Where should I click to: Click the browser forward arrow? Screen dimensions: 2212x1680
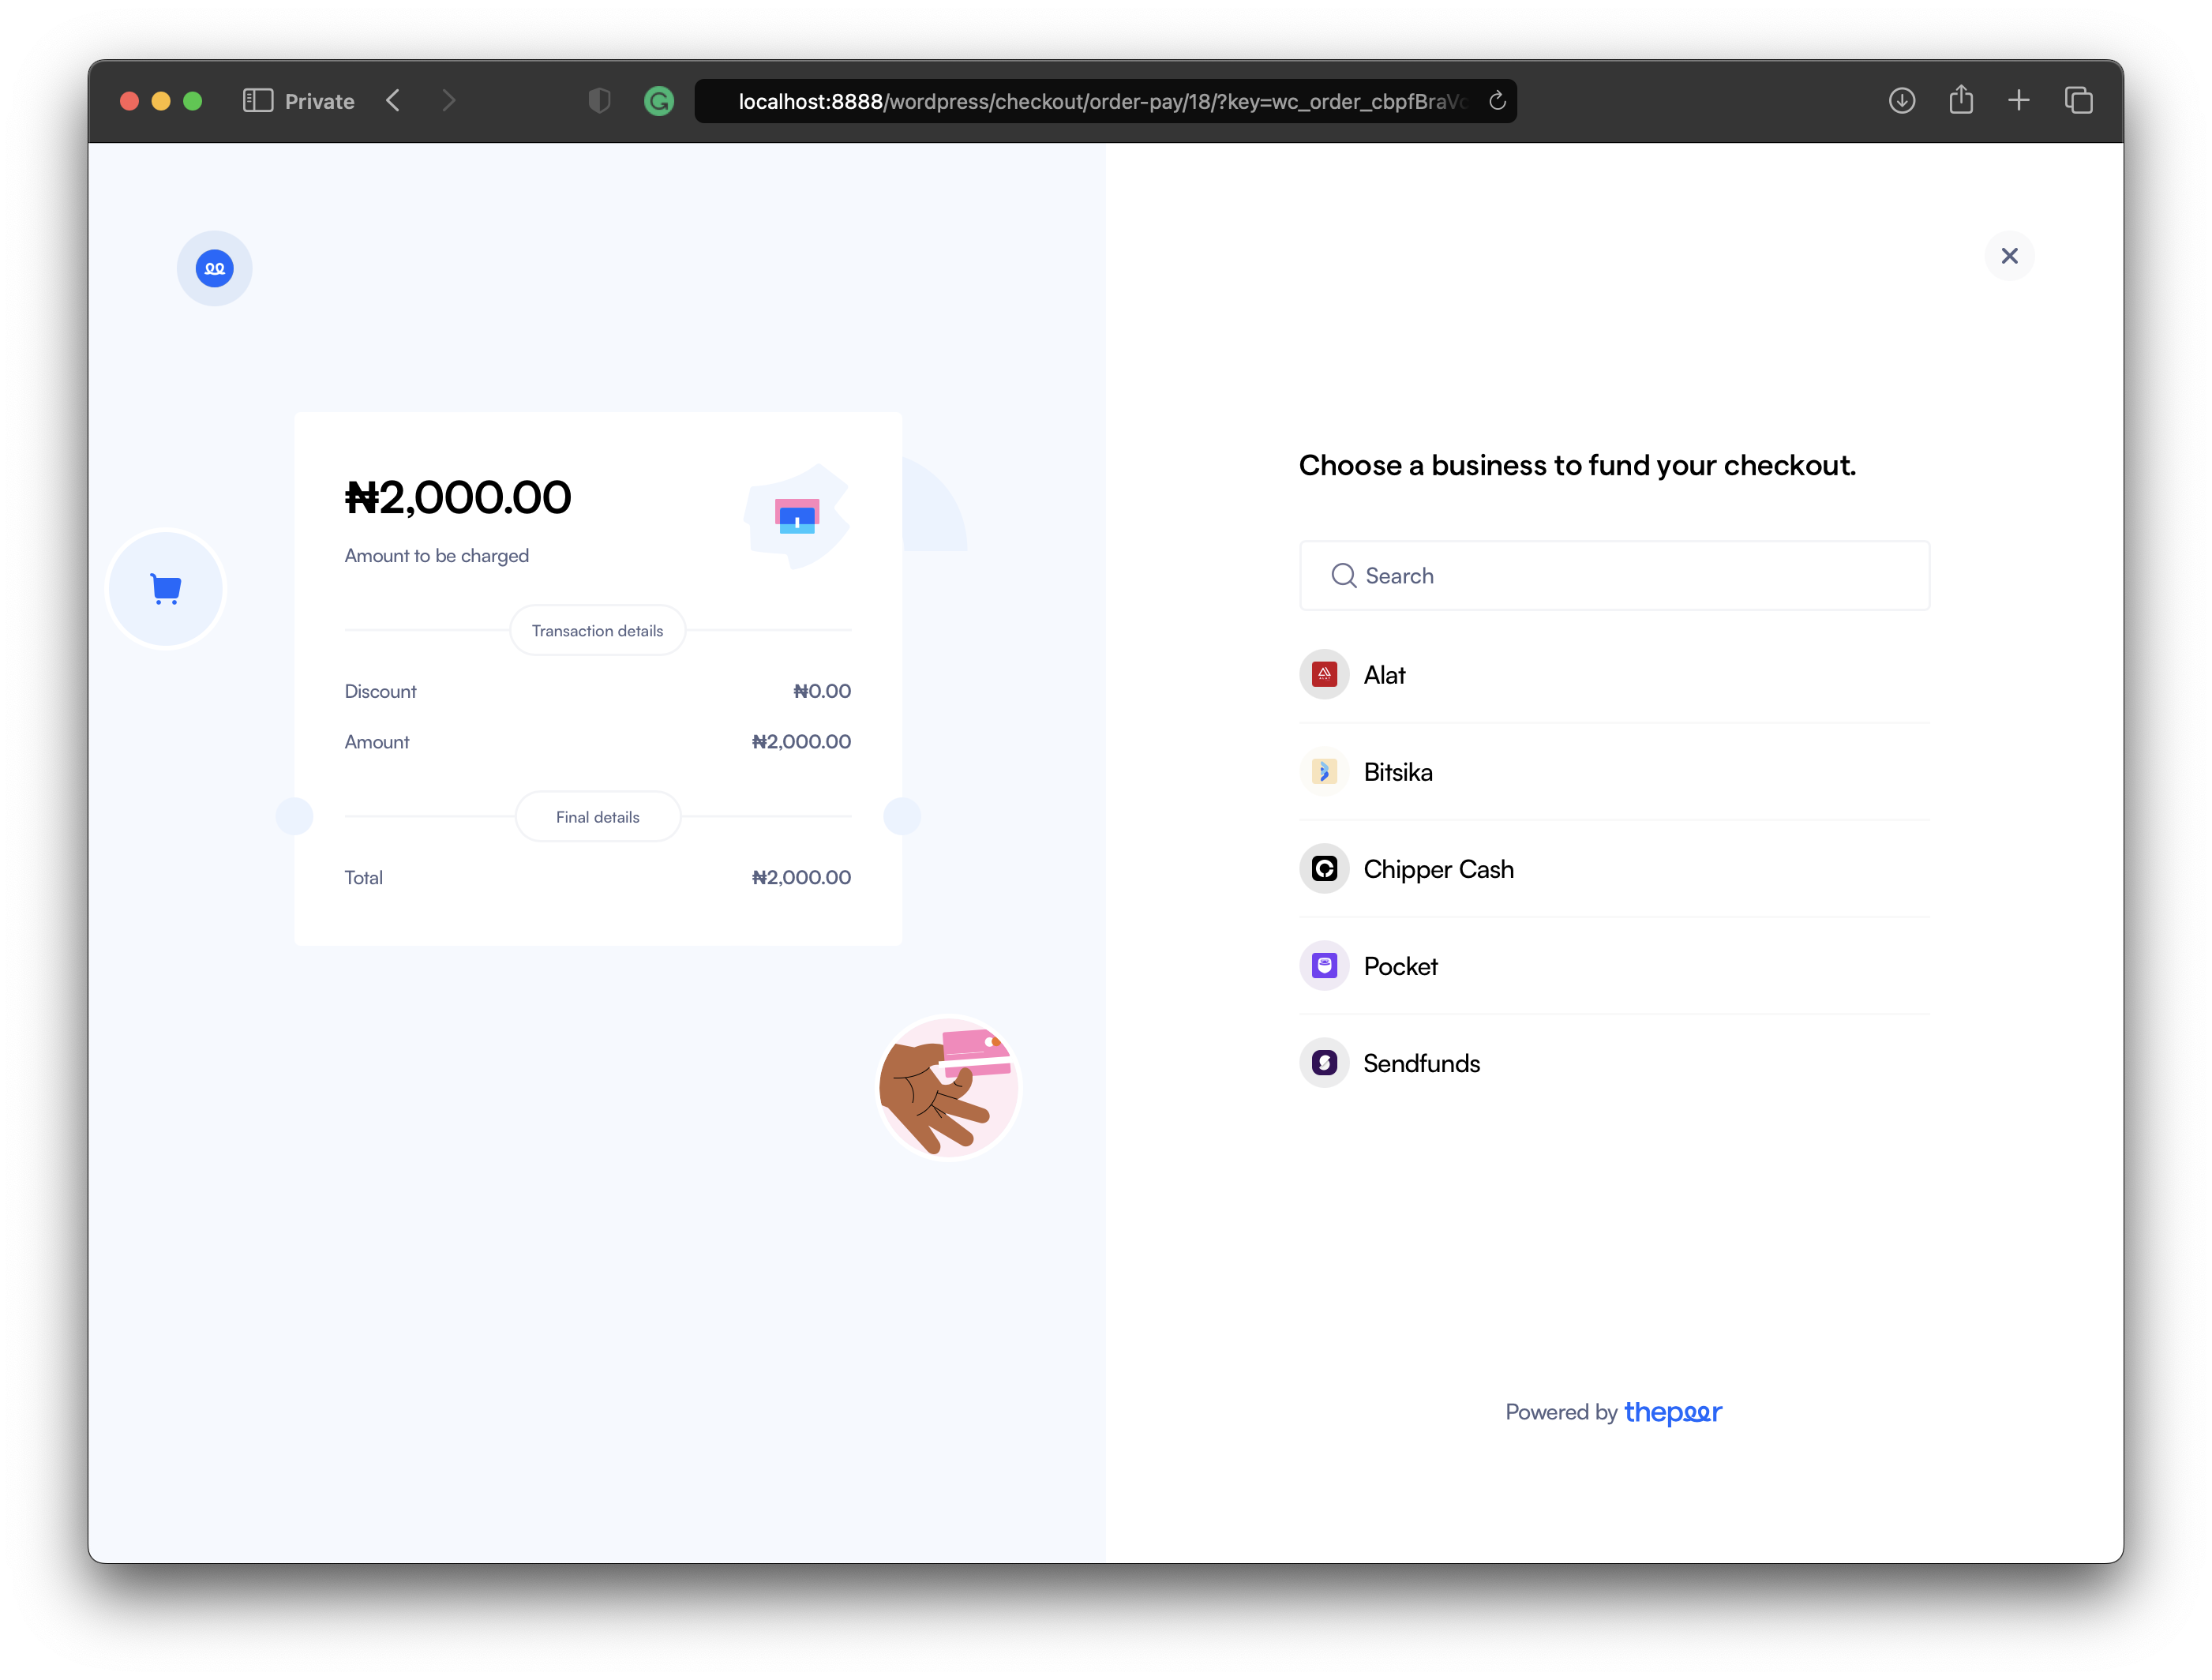click(x=448, y=101)
